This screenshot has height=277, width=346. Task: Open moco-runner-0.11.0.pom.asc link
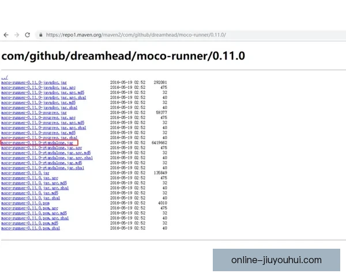click(x=29, y=208)
